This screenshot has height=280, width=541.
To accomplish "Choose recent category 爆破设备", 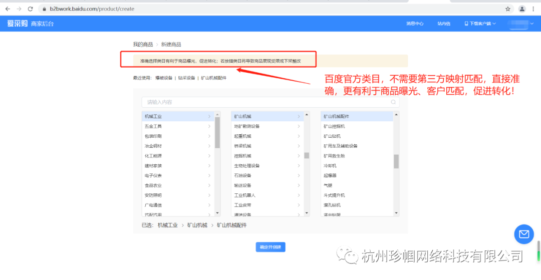I will [x=163, y=78].
